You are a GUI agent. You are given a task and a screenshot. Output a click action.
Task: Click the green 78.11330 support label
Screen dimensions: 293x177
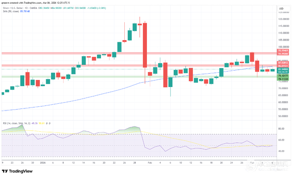(283, 79)
